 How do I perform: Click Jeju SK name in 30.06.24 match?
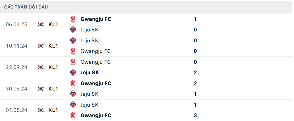[x=89, y=94]
